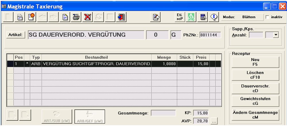Viewport: 287px width, 127px height.
Task: Click the Pos column header
Action: click(x=19, y=57)
